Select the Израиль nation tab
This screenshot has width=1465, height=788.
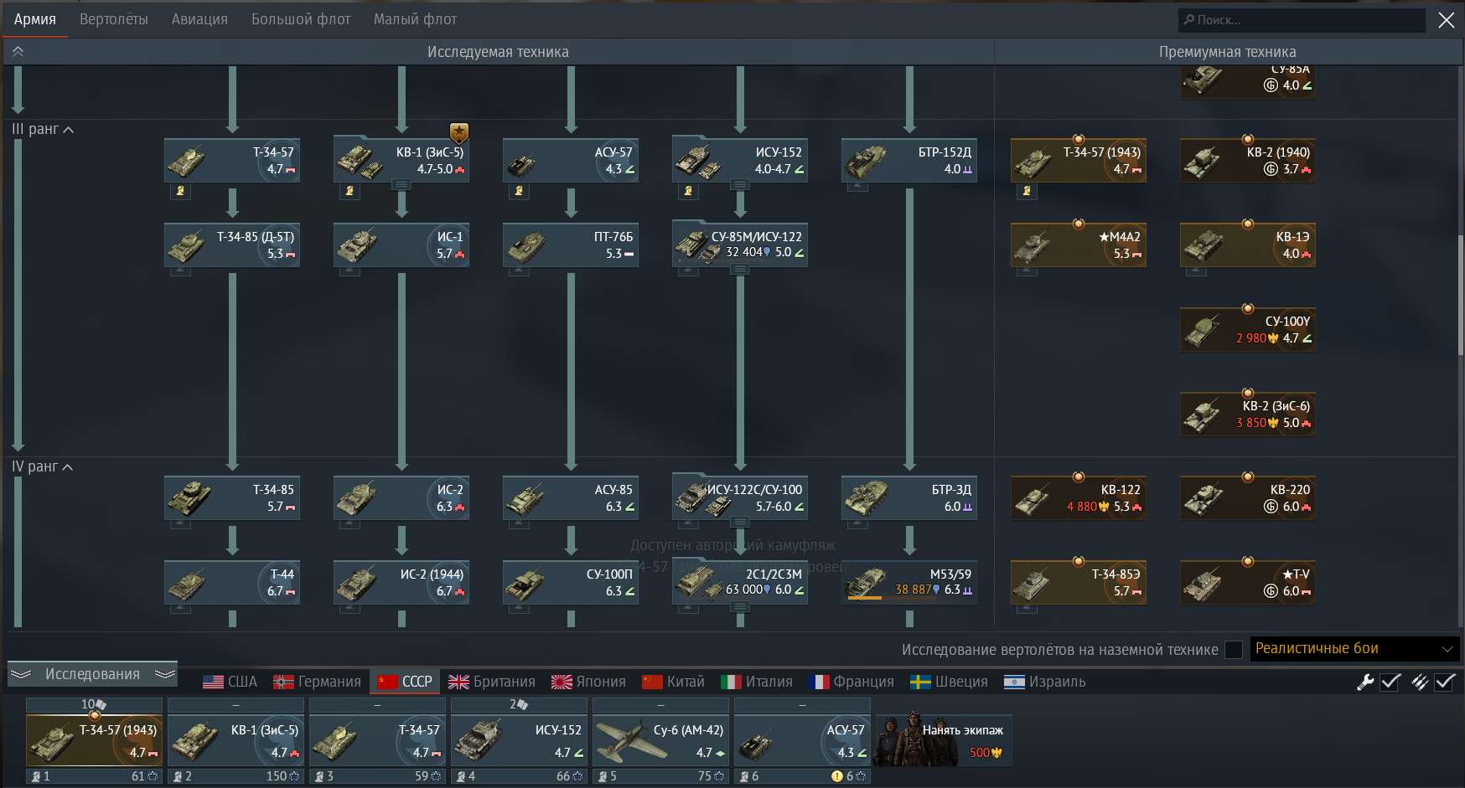tap(1045, 682)
